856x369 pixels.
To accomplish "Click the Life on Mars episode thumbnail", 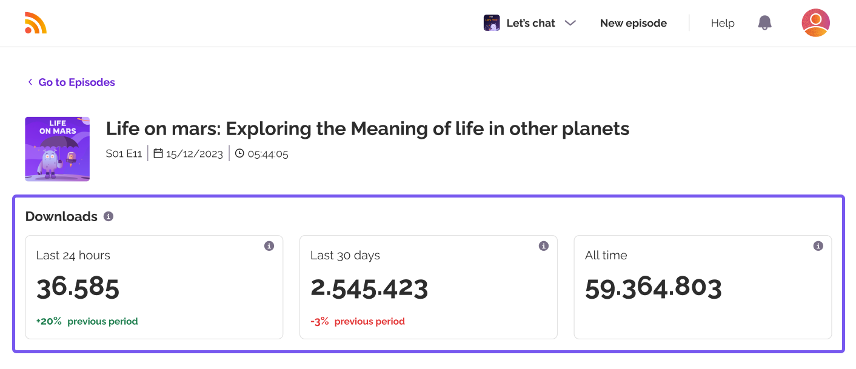I will 57,149.
